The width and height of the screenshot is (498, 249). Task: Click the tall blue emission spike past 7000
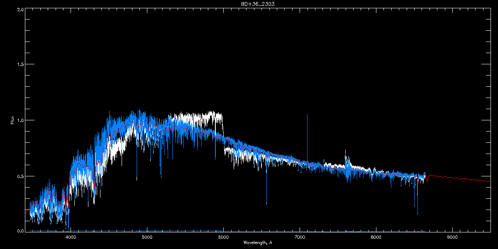(x=307, y=137)
